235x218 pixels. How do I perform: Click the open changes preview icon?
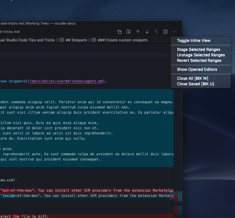(x=128, y=32)
